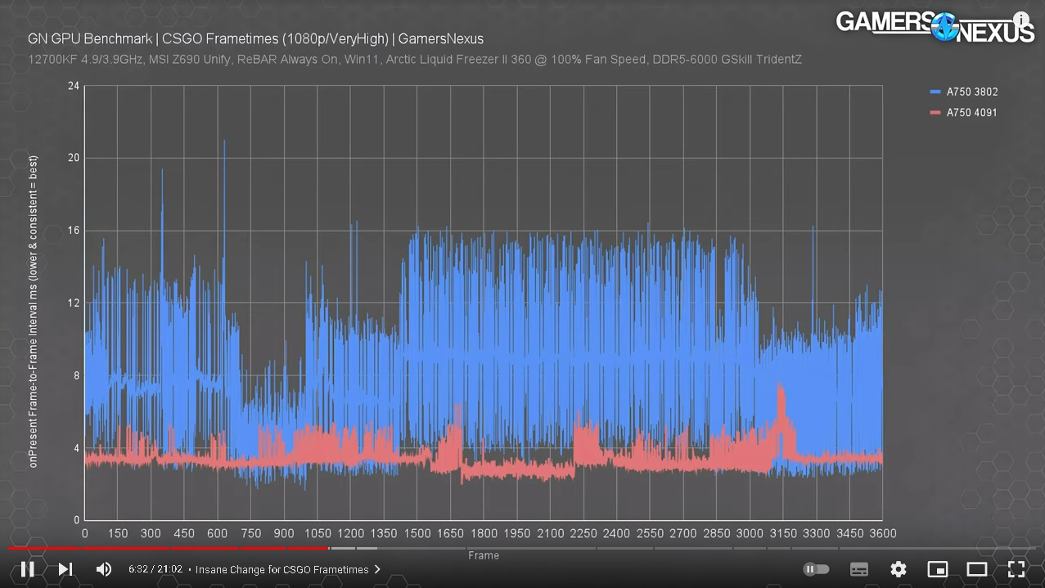Click the Gamers Nexus channel logo
1045x588 pixels.
click(x=935, y=26)
